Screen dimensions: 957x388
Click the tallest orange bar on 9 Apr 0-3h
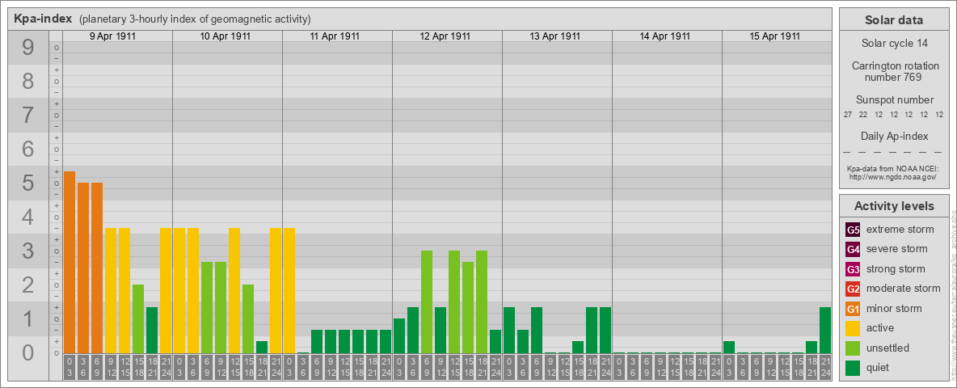tap(70, 263)
